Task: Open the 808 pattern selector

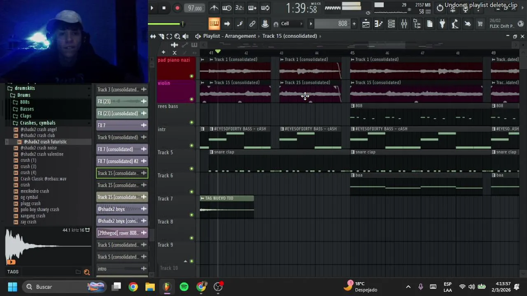Action: click(333, 24)
